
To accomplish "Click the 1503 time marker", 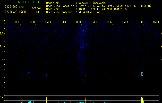I will pos(48,22).
